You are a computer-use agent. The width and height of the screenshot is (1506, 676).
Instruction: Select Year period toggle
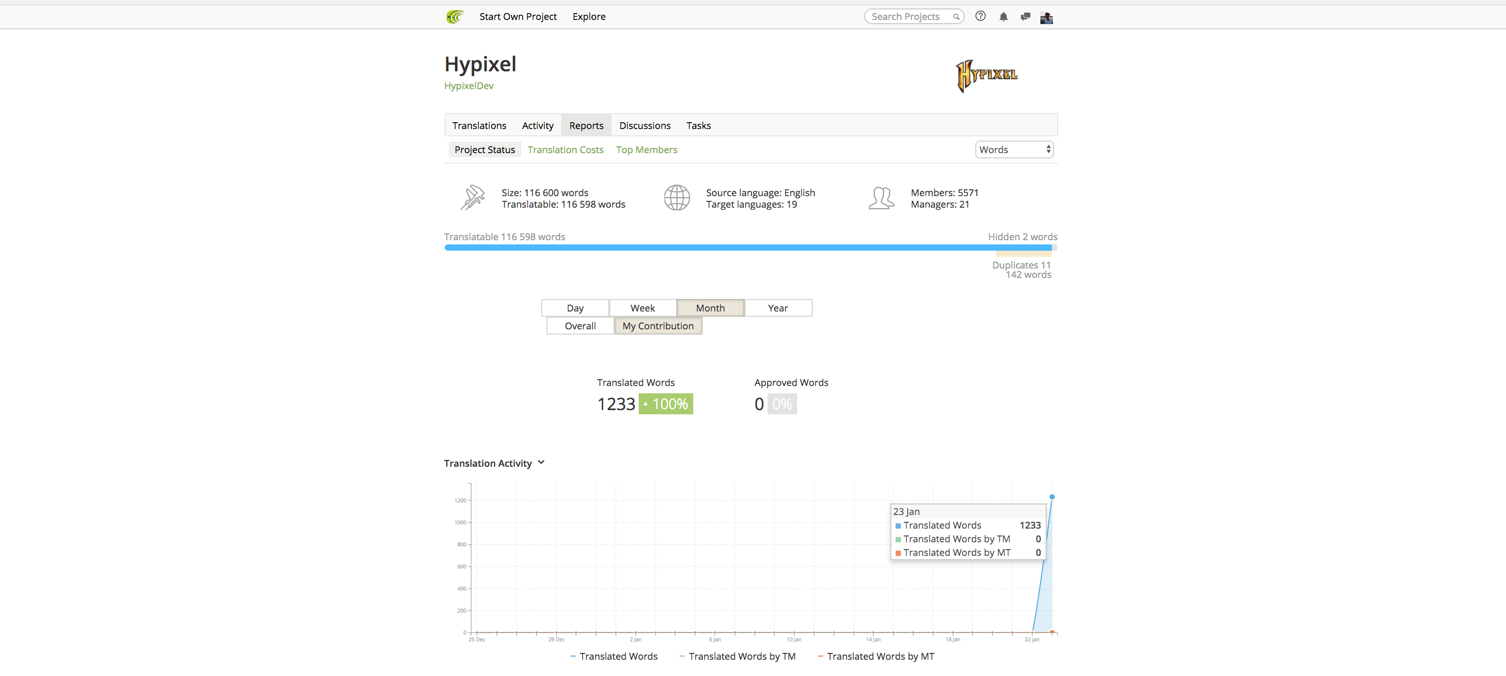778,308
